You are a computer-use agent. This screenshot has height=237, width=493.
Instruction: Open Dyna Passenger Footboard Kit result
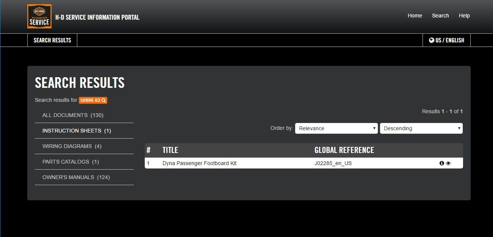(199, 163)
